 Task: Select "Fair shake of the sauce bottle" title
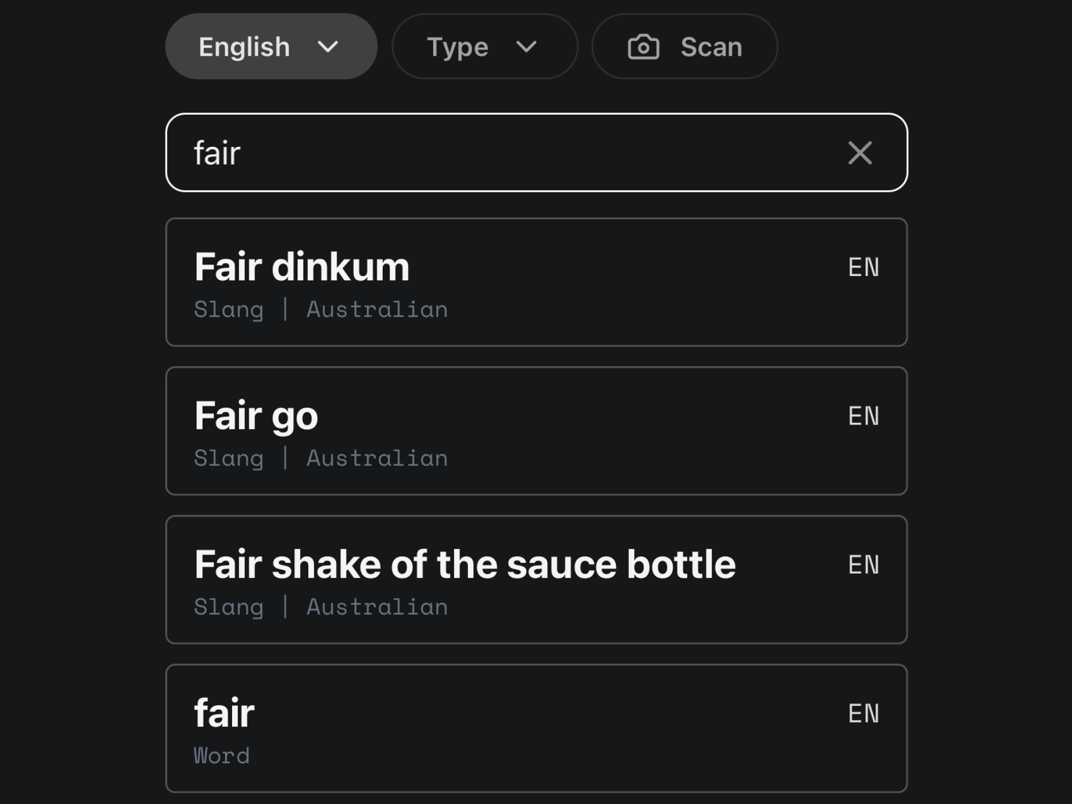(465, 564)
